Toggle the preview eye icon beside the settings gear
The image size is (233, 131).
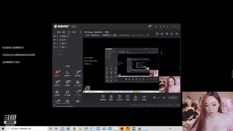(x=159, y=98)
